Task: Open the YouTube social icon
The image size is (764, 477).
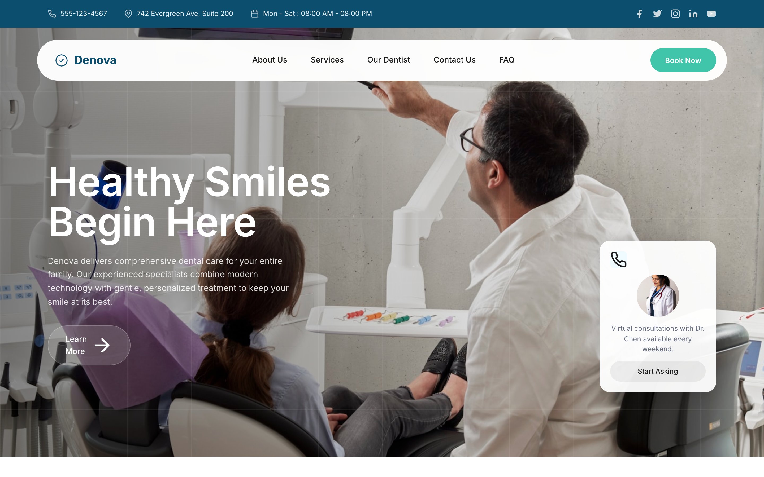Action: (x=711, y=14)
